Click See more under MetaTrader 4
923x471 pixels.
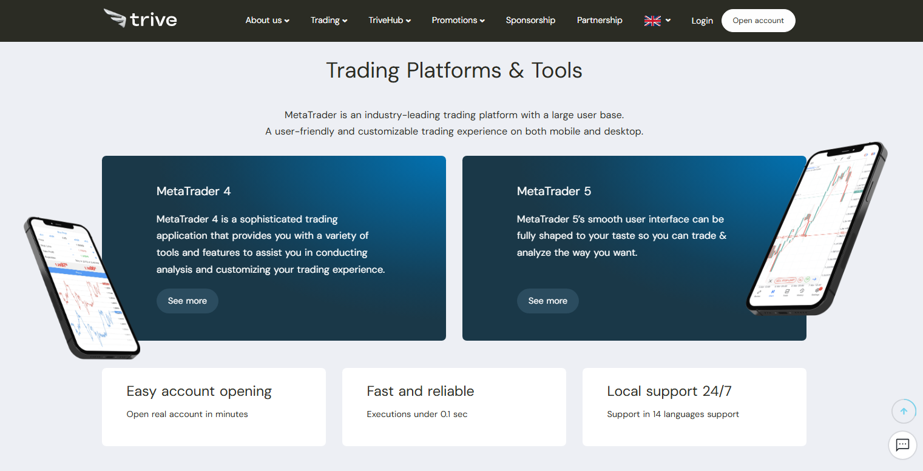(x=188, y=301)
